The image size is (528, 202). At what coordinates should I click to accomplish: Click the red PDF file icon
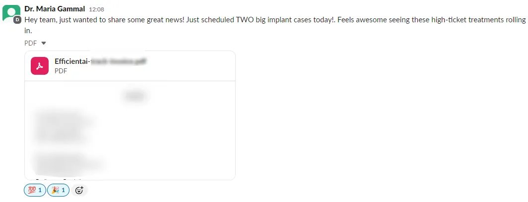point(40,65)
